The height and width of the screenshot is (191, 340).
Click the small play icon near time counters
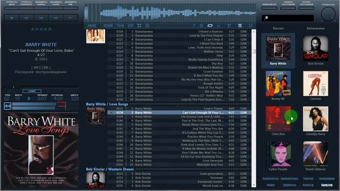29,99
